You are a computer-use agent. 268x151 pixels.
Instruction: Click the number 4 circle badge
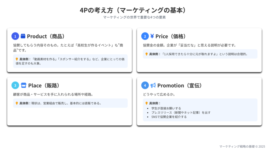[x=145, y=85]
